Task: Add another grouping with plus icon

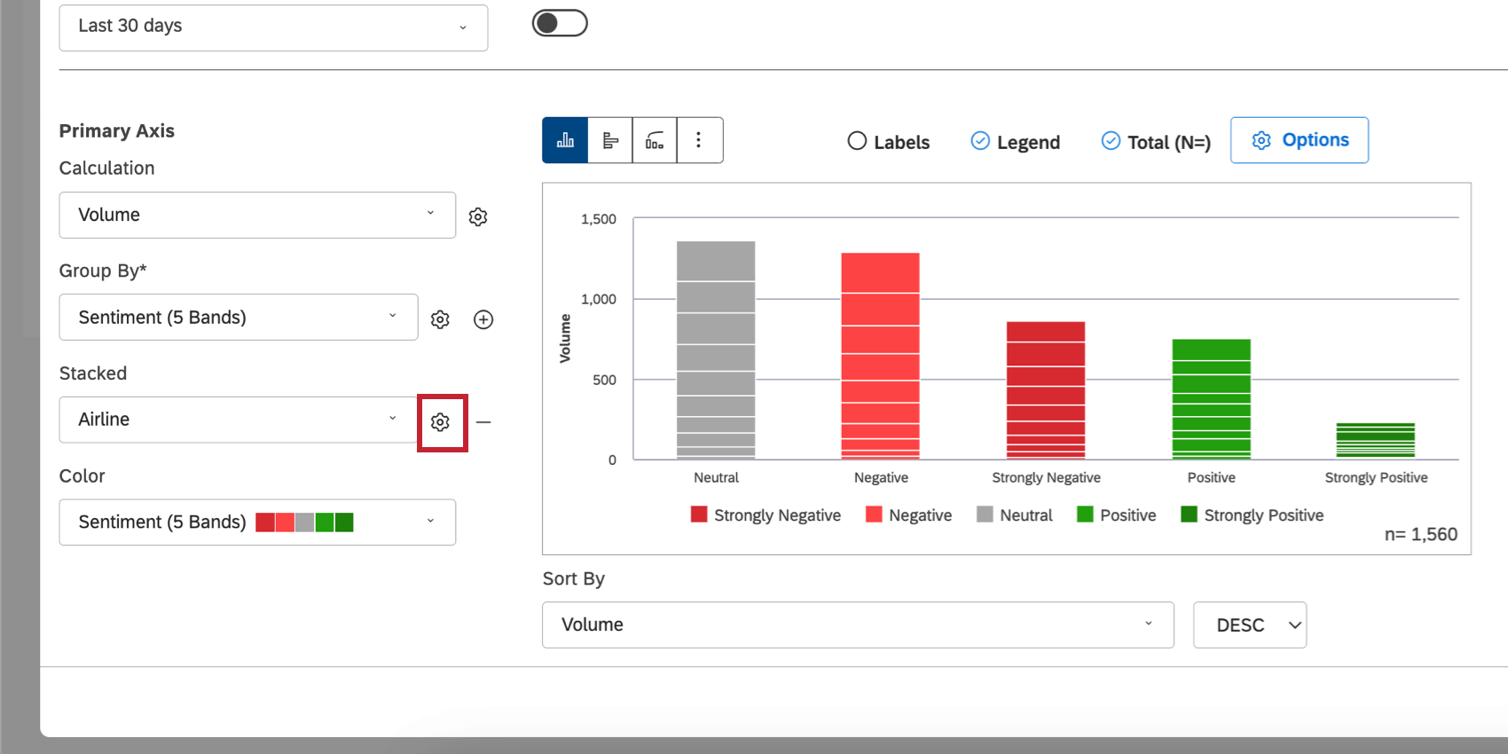Action: coord(483,319)
